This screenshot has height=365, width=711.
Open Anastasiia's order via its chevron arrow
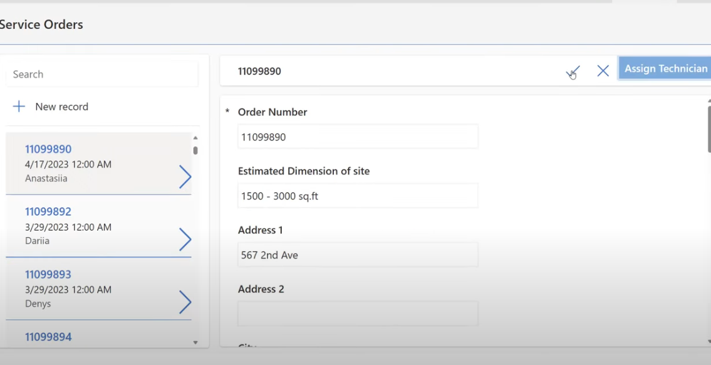coord(185,176)
